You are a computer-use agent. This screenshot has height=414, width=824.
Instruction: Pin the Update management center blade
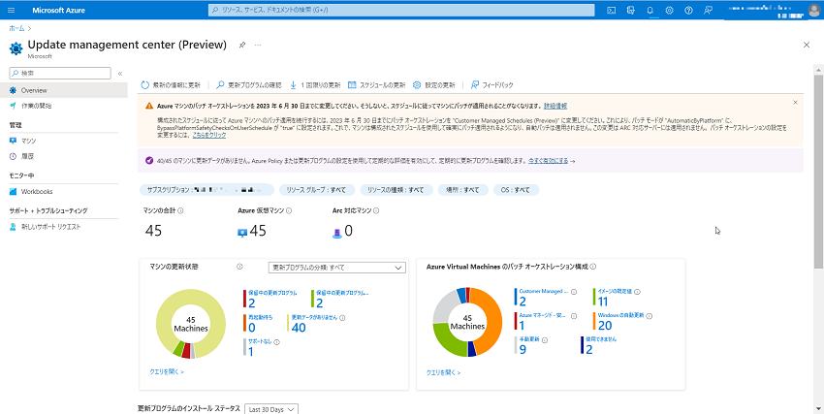click(x=241, y=46)
